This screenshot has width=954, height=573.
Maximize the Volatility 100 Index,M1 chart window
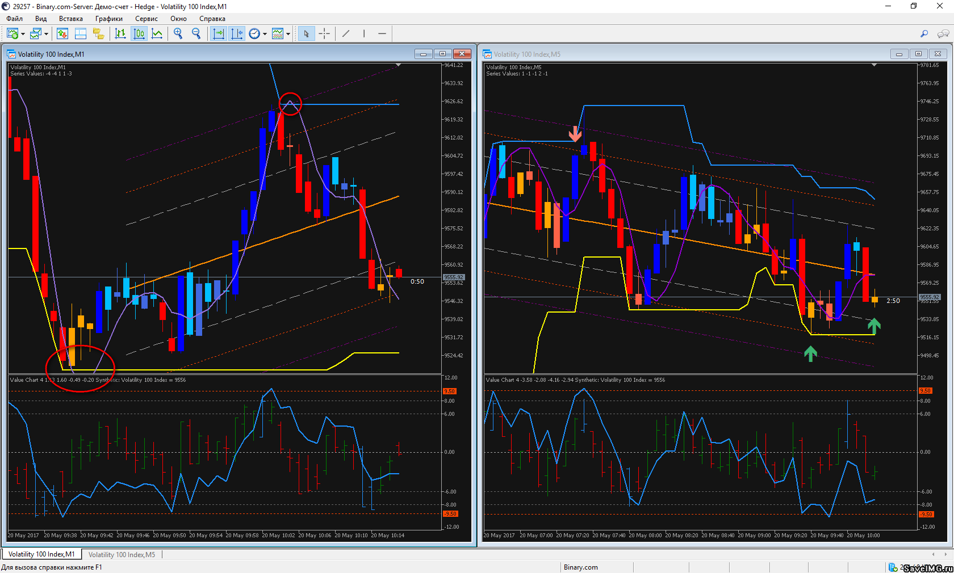pyautogui.click(x=442, y=54)
